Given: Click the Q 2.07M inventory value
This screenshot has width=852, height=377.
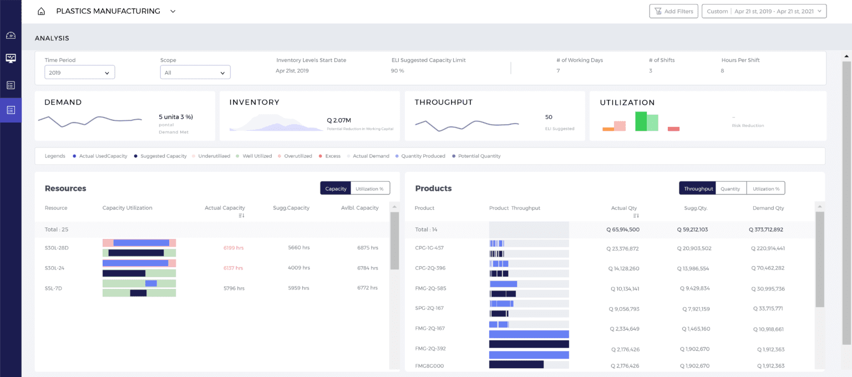Looking at the screenshot, I should pos(339,120).
